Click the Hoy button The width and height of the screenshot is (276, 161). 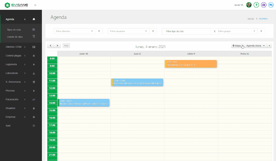pos(66,45)
